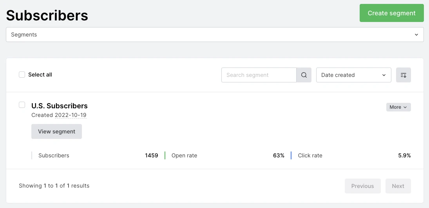The image size is (429, 208).
Task: Click the Click rate 5.9% value
Action: click(x=404, y=155)
